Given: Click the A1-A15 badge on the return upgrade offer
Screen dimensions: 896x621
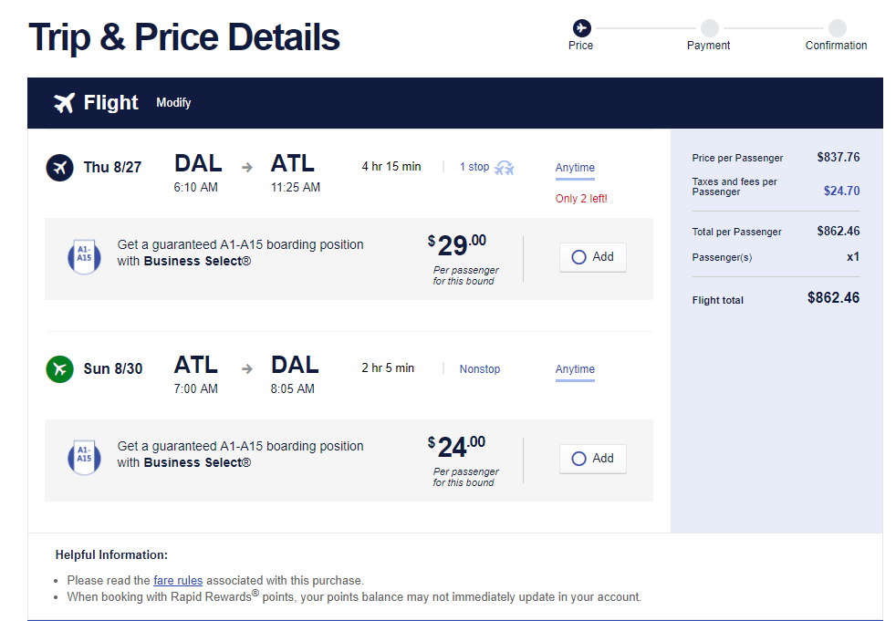Looking at the screenshot, I should point(84,459).
